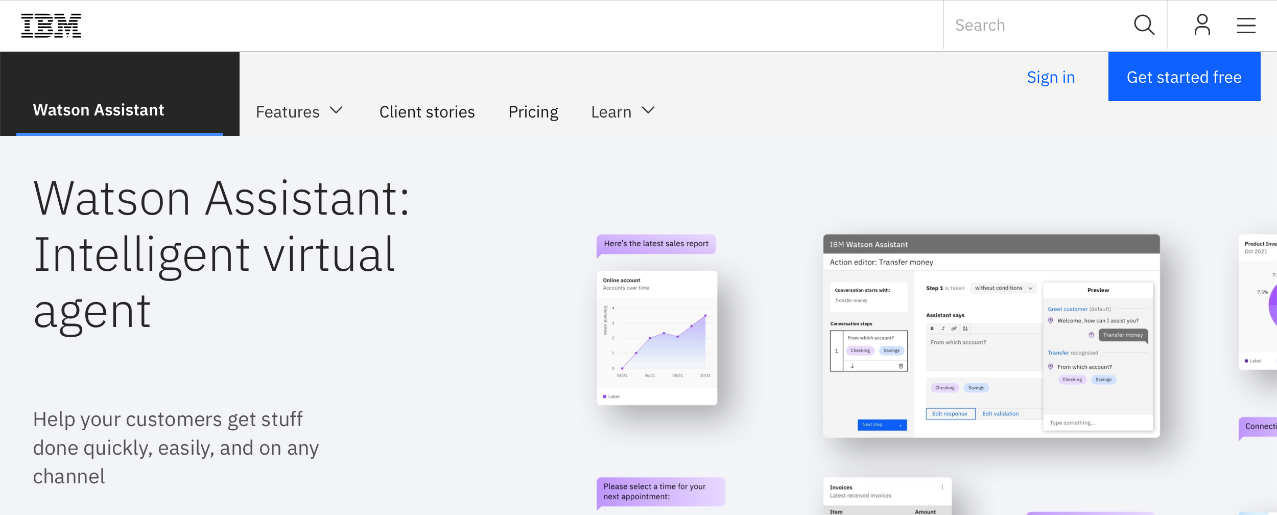
Task: Expand the Features dropdown menu
Action: coord(299,111)
